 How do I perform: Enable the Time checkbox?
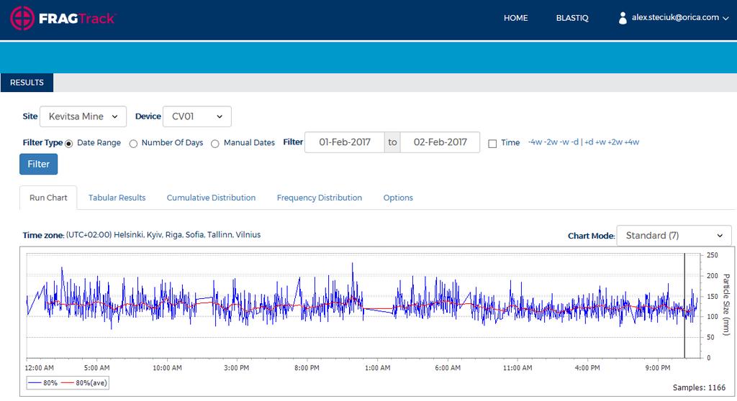(492, 144)
